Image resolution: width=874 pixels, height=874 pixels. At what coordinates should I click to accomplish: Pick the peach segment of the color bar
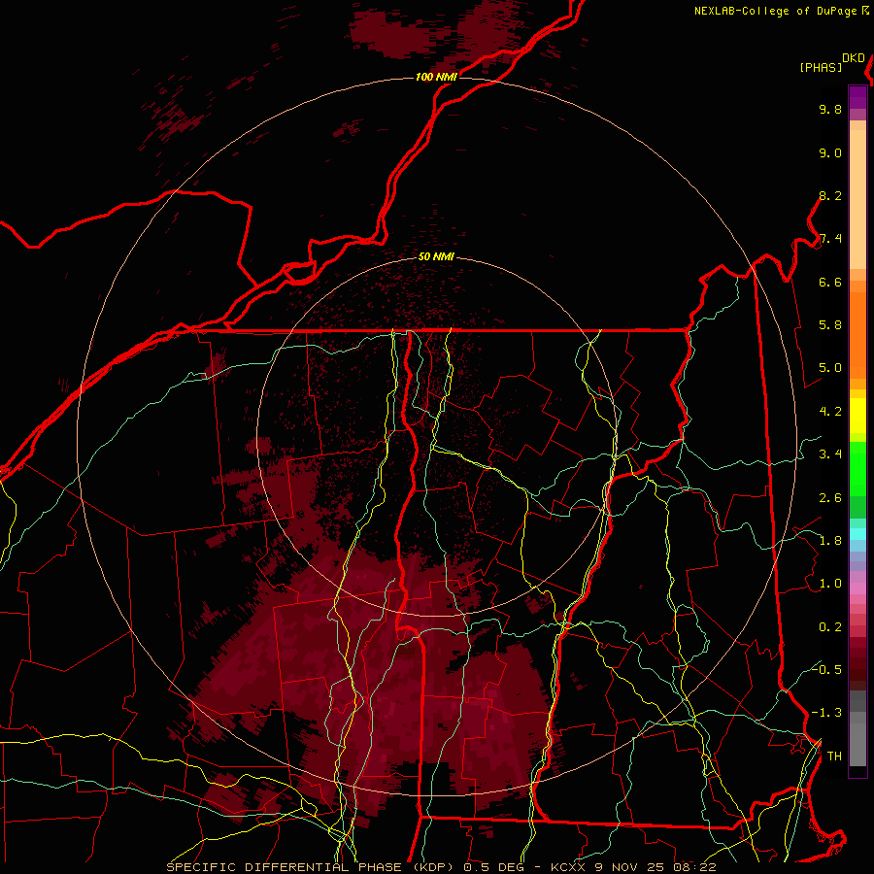click(x=857, y=199)
